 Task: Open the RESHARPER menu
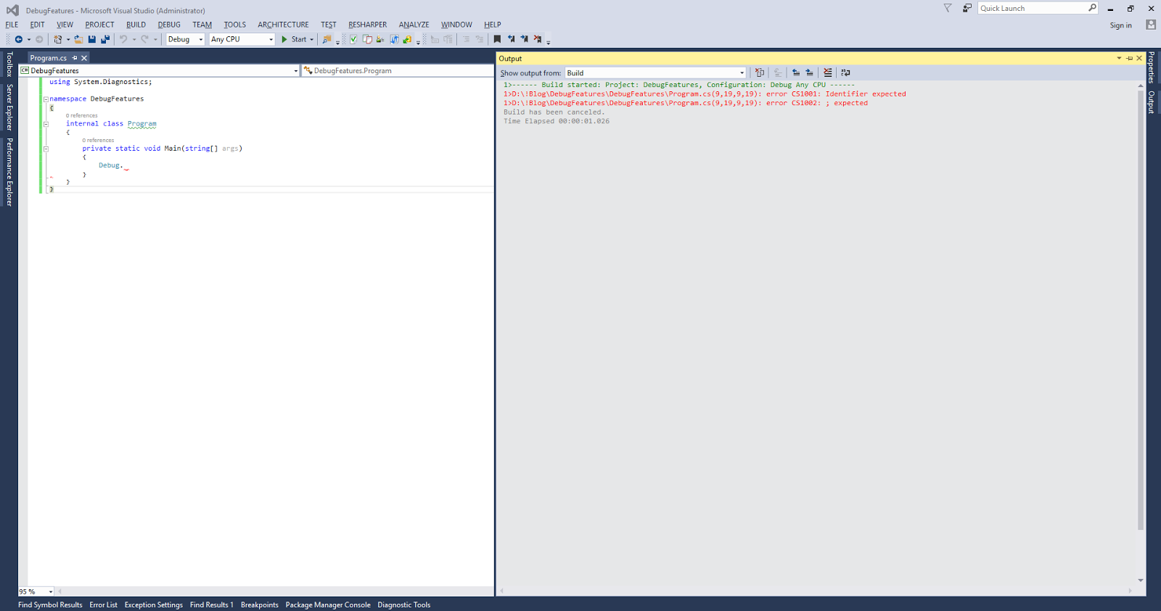pyautogui.click(x=367, y=25)
